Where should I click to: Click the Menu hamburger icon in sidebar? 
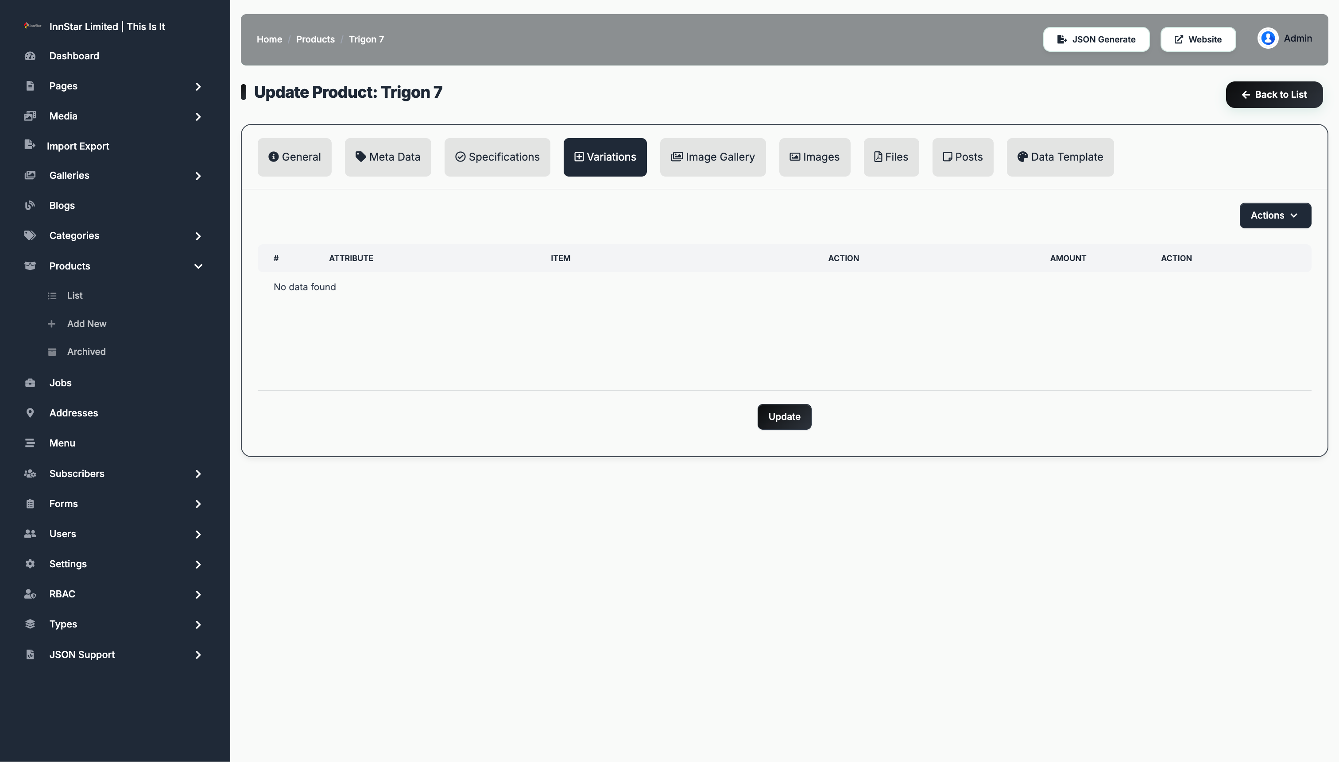[30, 443]
